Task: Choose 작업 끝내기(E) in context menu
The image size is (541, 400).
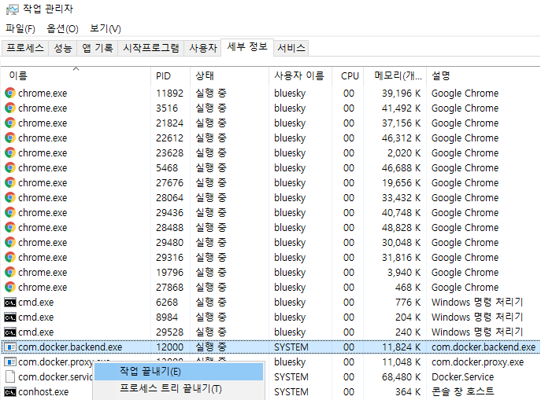Action: click(x=179, y=372)
